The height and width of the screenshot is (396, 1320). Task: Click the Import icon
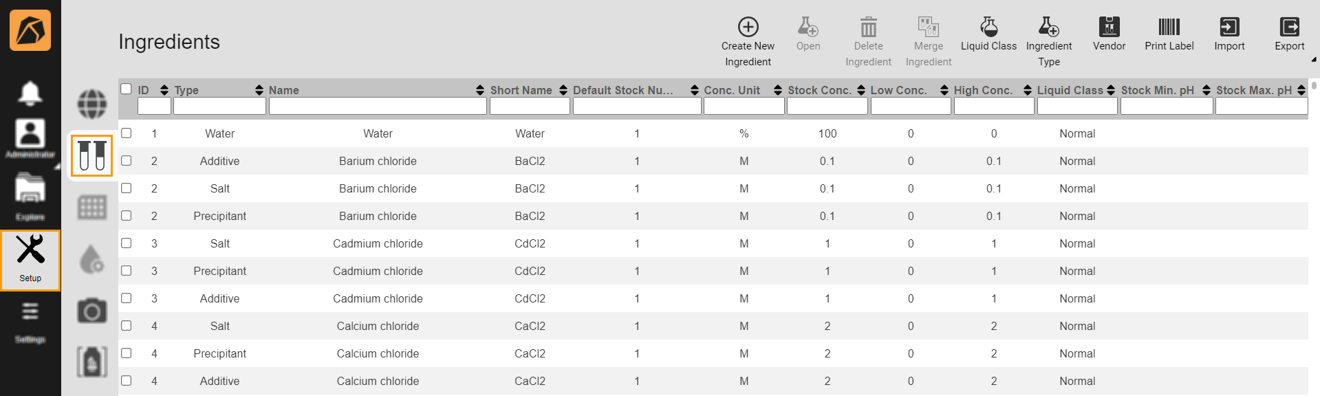[1229, 27]
